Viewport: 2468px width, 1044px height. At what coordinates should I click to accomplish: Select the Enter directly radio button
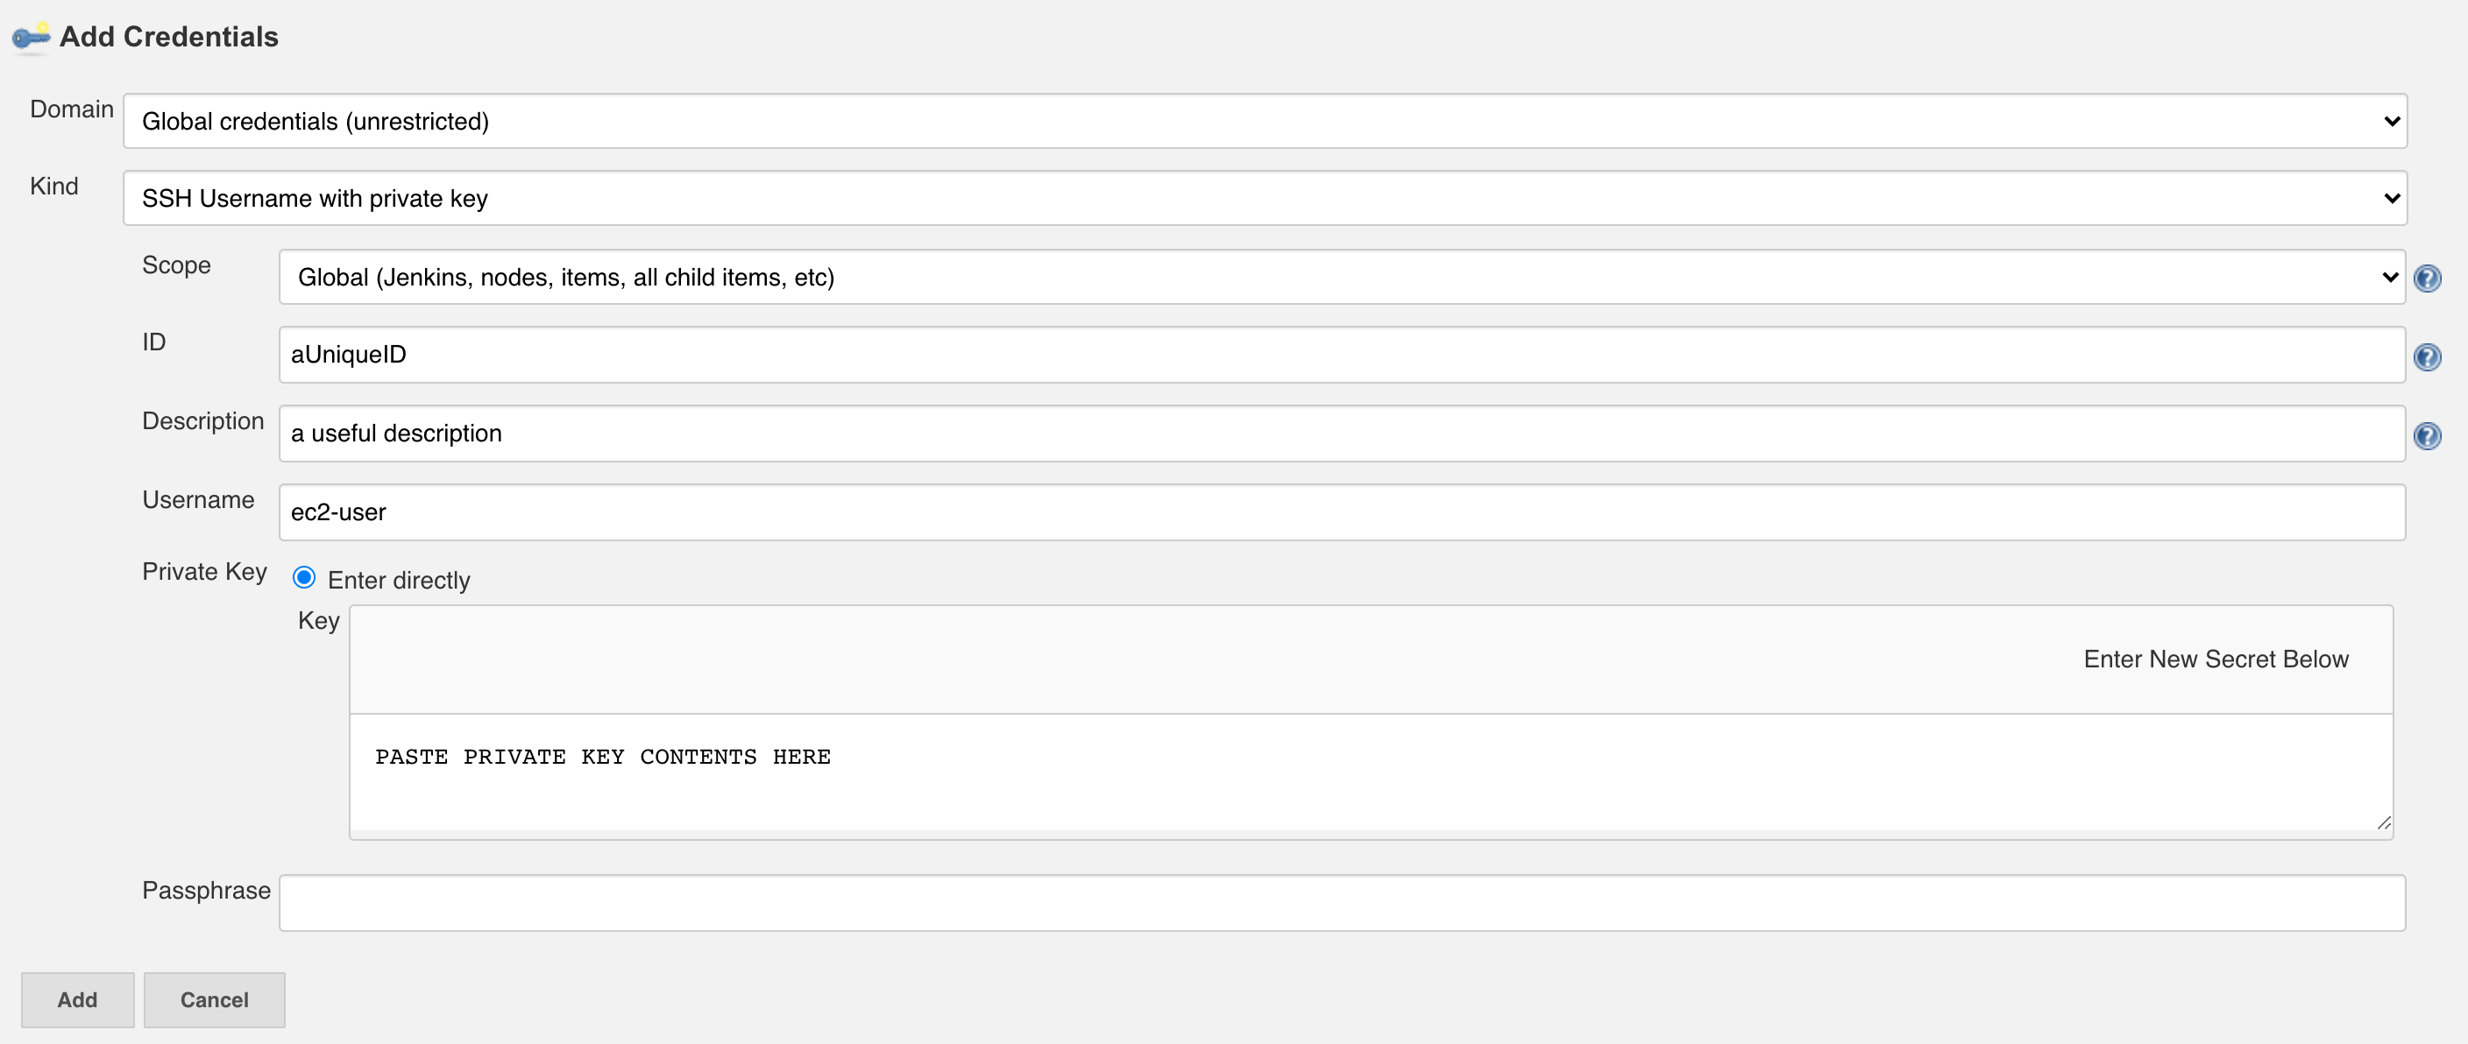point(304,577)
